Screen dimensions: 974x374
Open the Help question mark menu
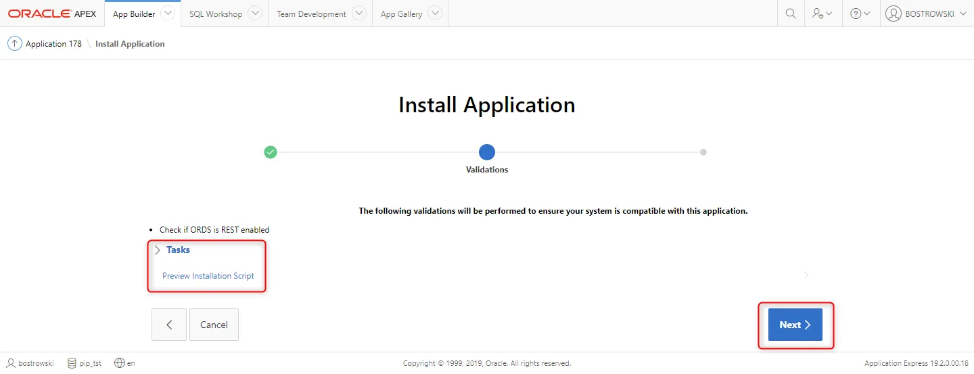pyautogui.click(x=860, y=14)
